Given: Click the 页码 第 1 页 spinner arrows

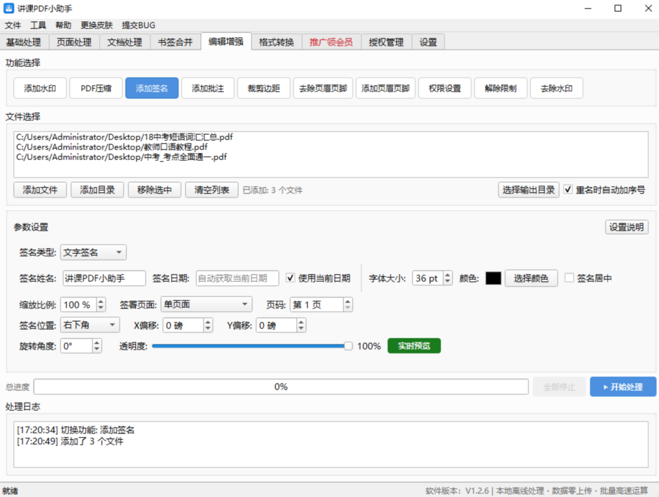Looking at the screenshot, I should 347,305.
